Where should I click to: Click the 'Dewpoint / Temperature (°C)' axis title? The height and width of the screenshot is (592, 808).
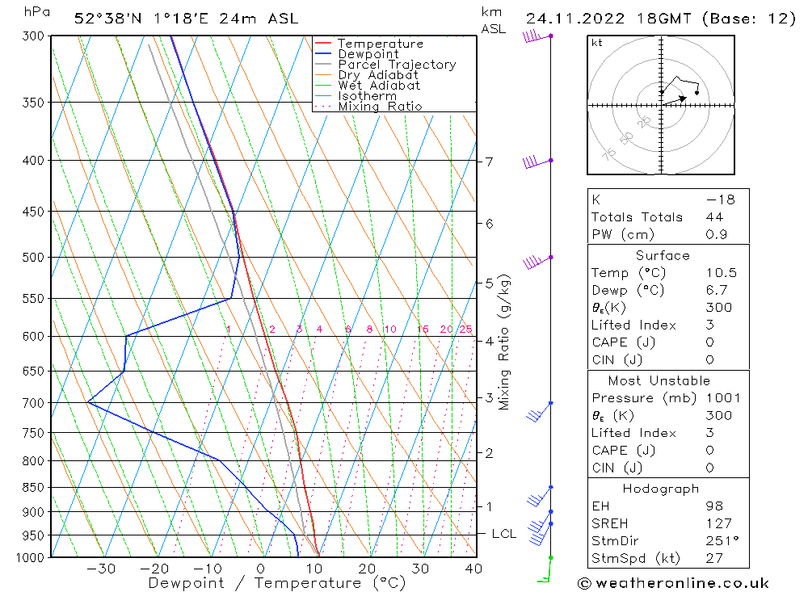coord(277,583)
